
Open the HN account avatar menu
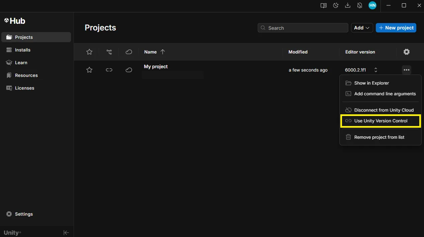pyautogui.click(x=372, y=5)
